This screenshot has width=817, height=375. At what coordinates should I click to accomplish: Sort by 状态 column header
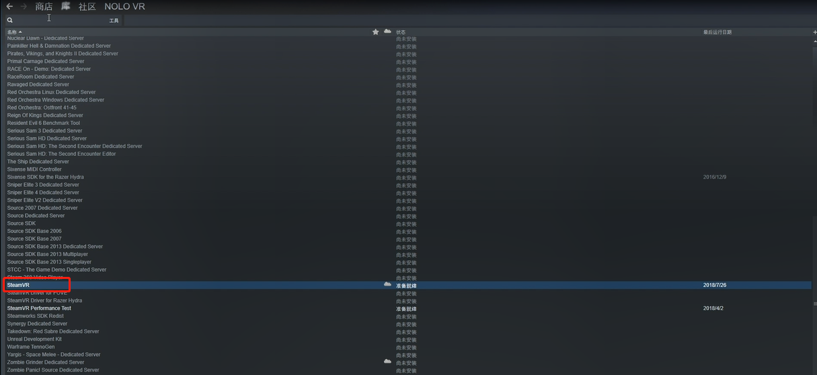(401, 32)
